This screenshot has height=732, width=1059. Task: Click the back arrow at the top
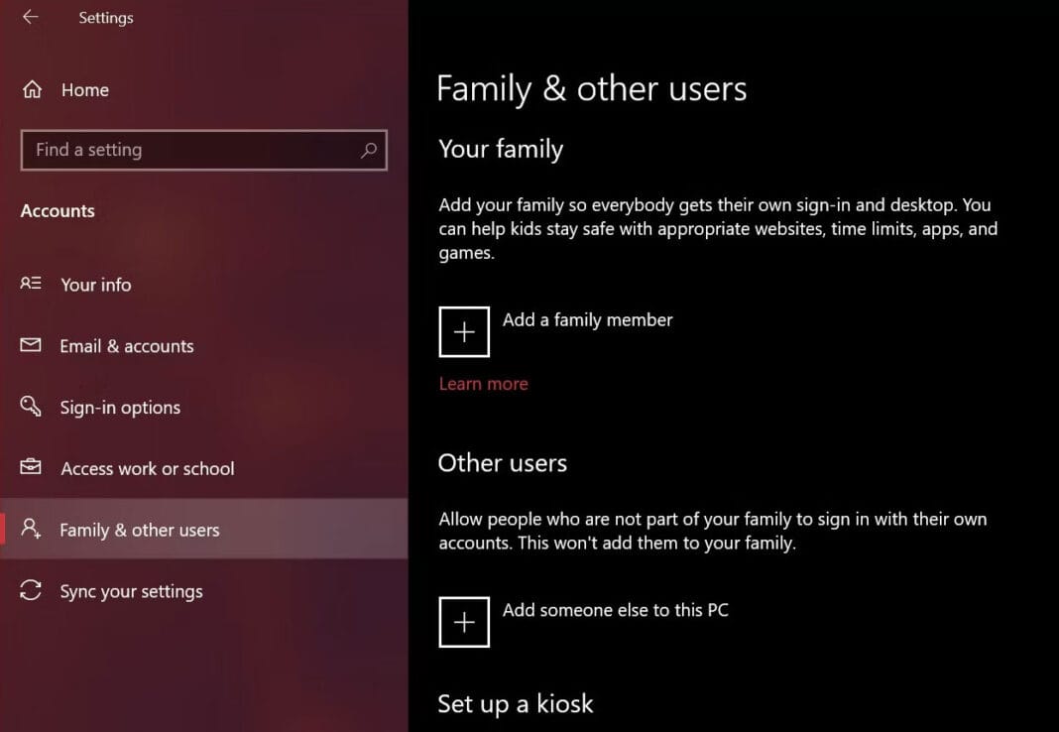point(30,17)
